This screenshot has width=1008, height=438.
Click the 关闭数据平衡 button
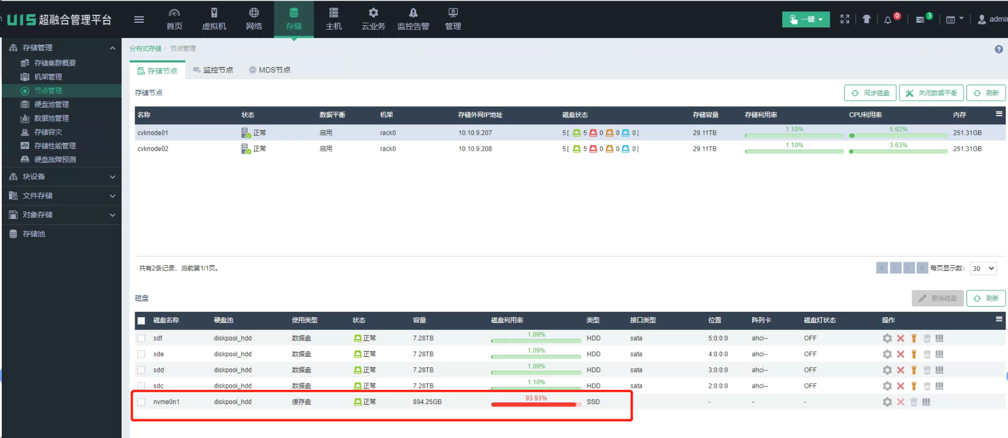coord(931,93)
